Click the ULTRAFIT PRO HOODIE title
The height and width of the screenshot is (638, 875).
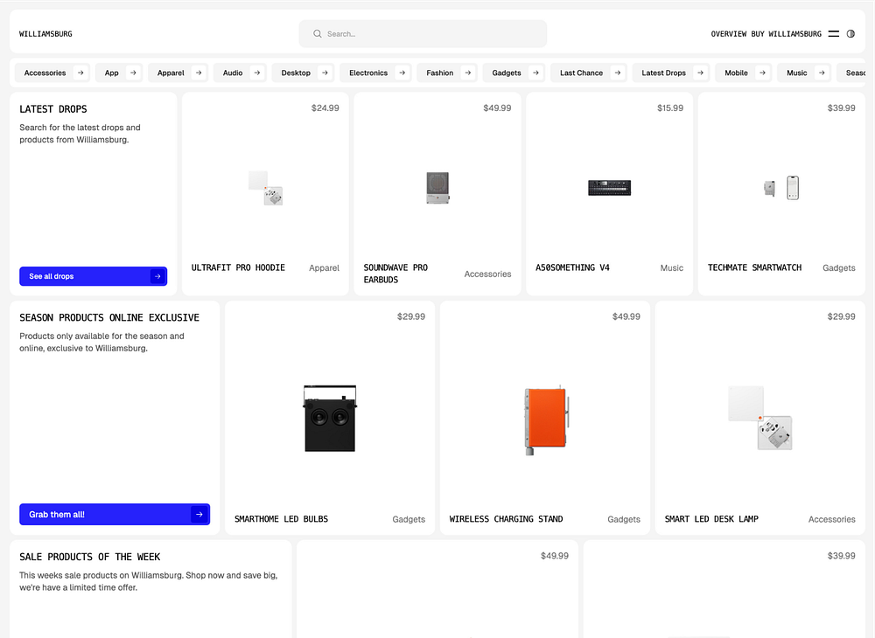[238, 268]
